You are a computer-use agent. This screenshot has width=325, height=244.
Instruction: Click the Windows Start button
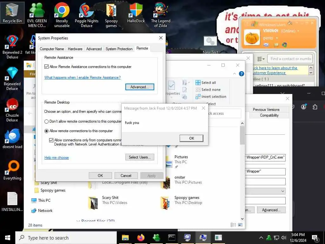tap(8, 238)
